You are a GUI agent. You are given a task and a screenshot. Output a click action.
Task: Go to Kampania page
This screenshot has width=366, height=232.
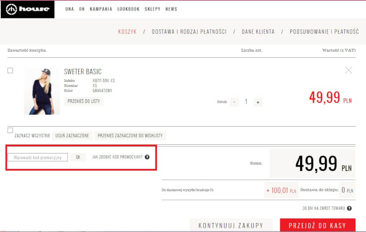101,9
